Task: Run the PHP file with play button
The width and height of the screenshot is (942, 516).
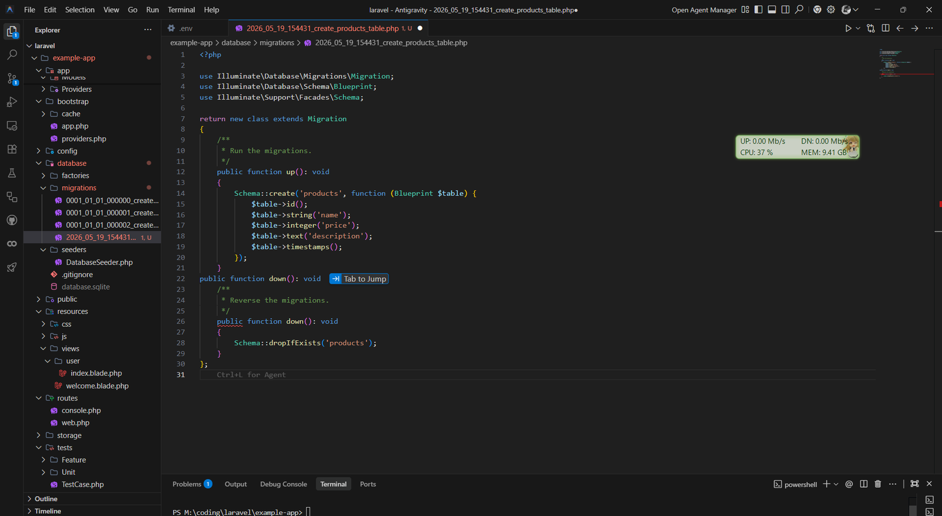Action: tap(848, 28)
